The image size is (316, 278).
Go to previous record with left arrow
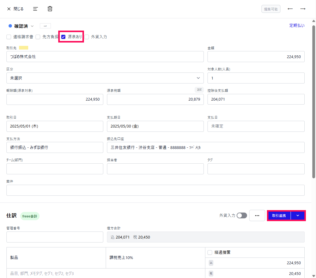290,9
